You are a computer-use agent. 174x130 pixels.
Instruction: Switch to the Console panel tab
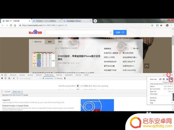pyautogui.click(x=22, y=75)
